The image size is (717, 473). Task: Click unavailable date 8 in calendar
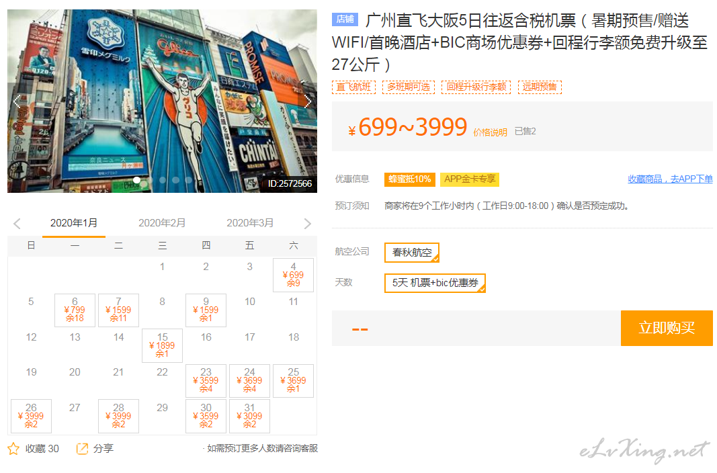(163, 302)
